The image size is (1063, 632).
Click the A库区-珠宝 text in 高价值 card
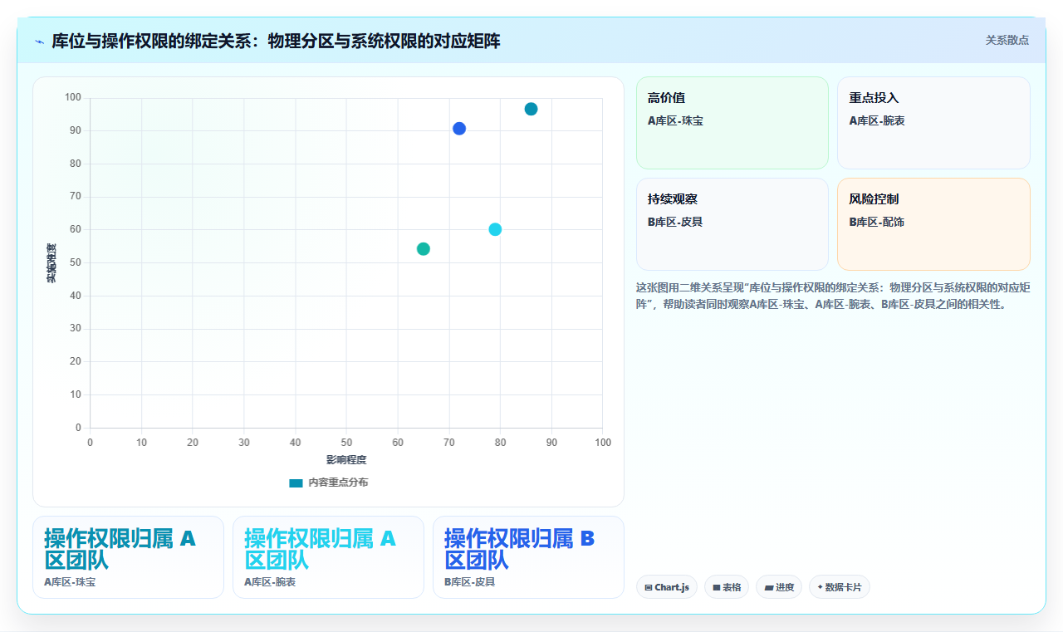point(676,120)
